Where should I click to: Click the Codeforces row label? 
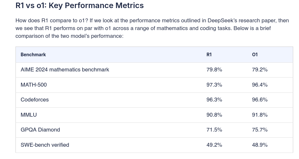pos(35,100)
